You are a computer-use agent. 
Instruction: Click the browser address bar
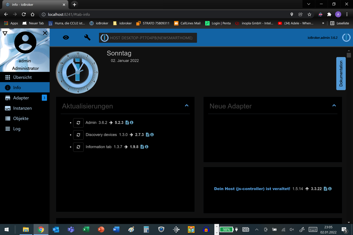tap(165, 14)
